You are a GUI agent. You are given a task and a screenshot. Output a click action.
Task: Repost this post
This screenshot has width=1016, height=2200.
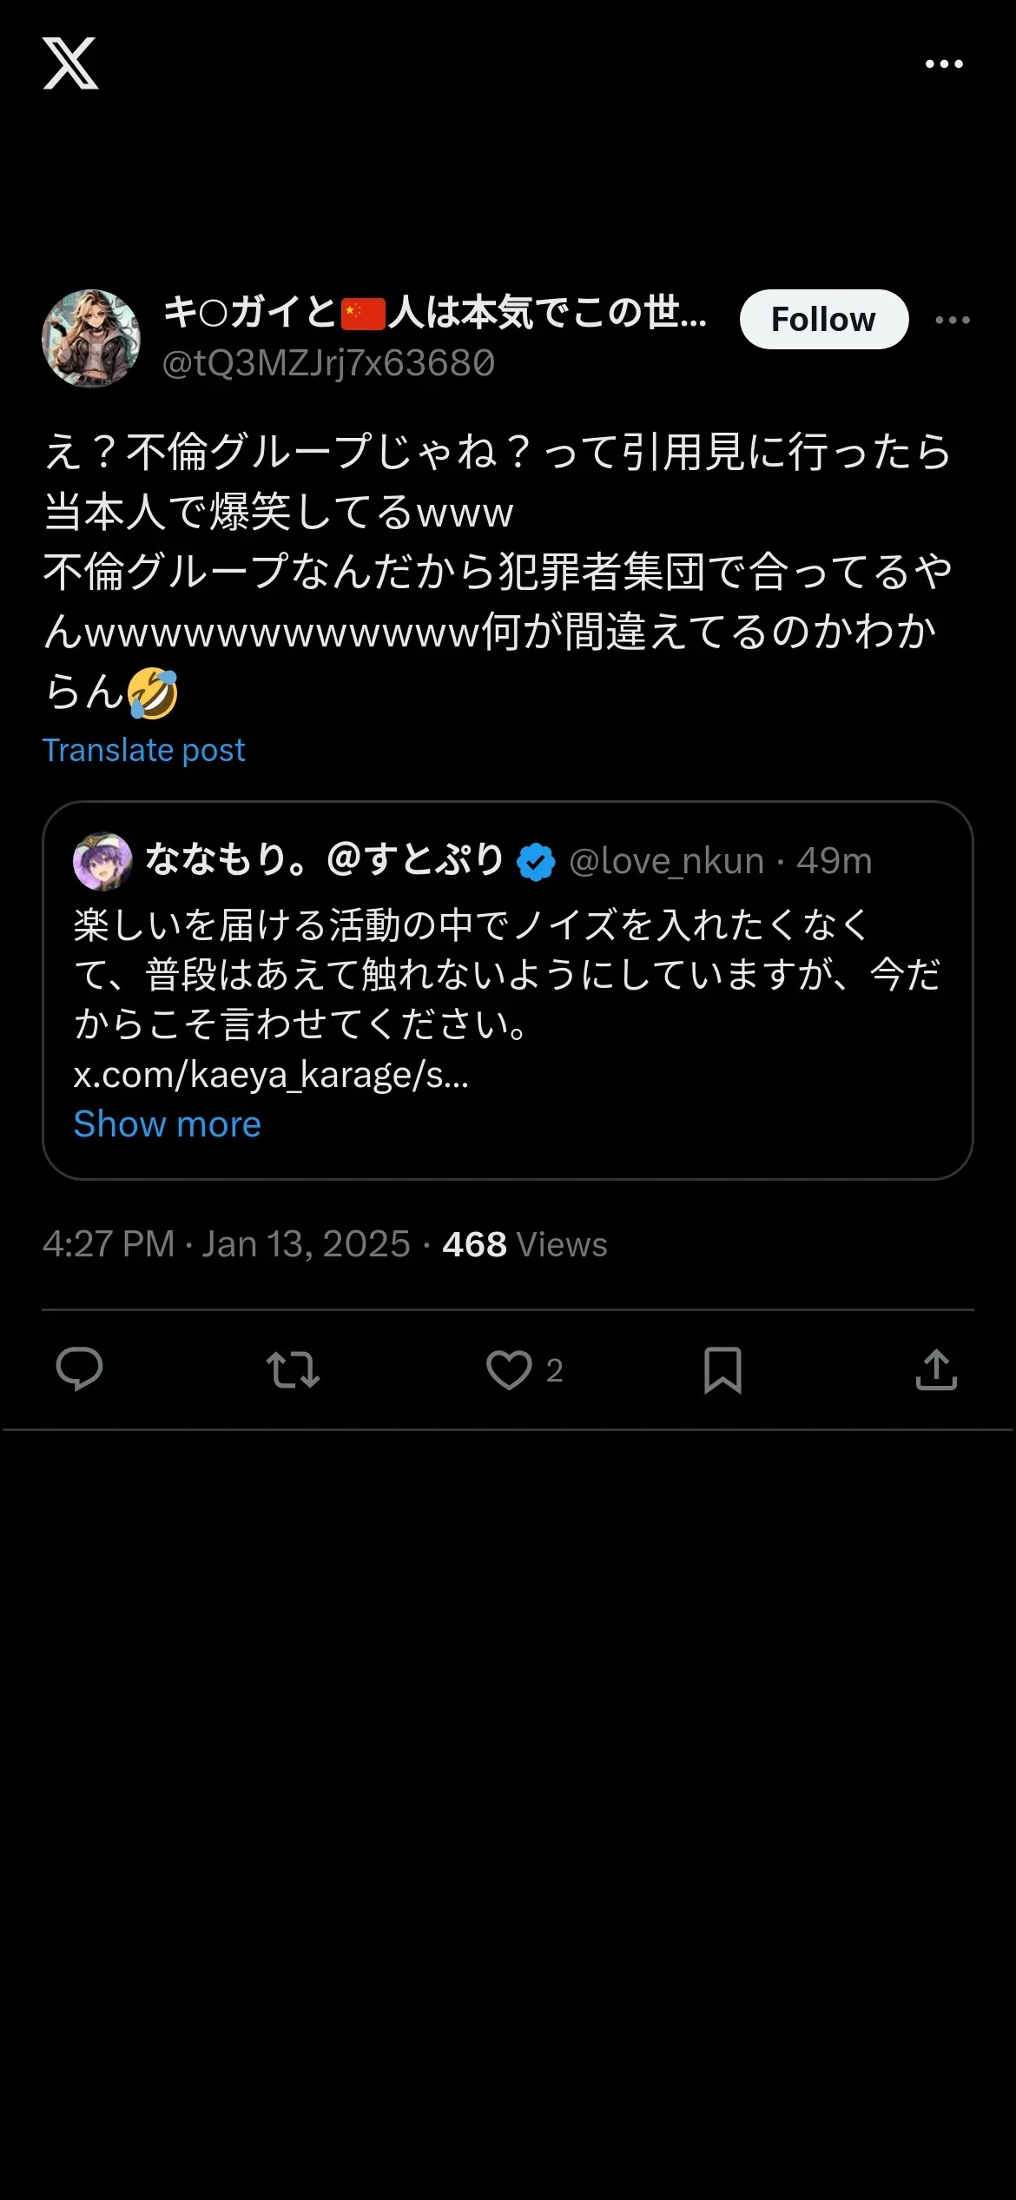pos(293,1369)
